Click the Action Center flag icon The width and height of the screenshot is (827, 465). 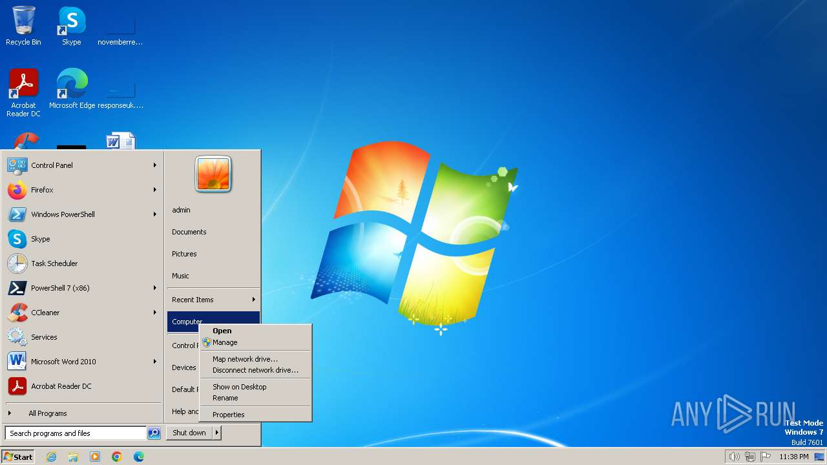(766, 457)
